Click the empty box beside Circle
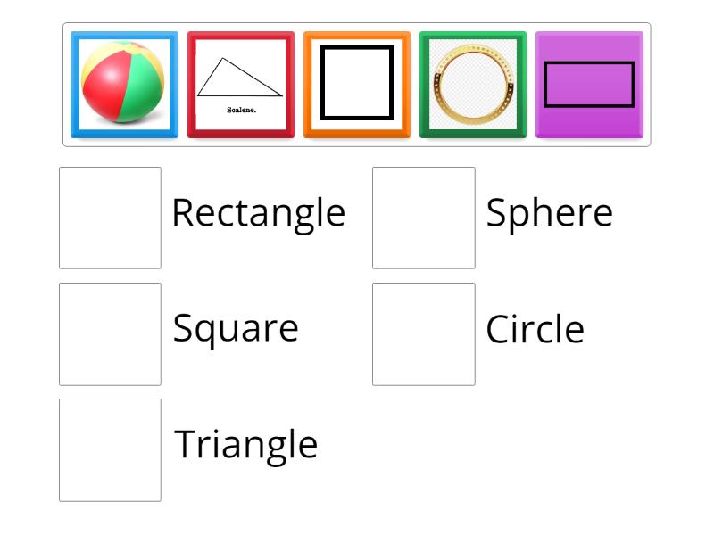The width and height of the screenshot is (714, 535). pos(423,333)
